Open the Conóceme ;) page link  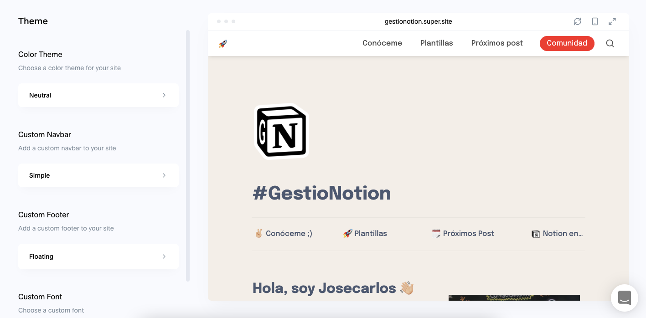(283, 234)
